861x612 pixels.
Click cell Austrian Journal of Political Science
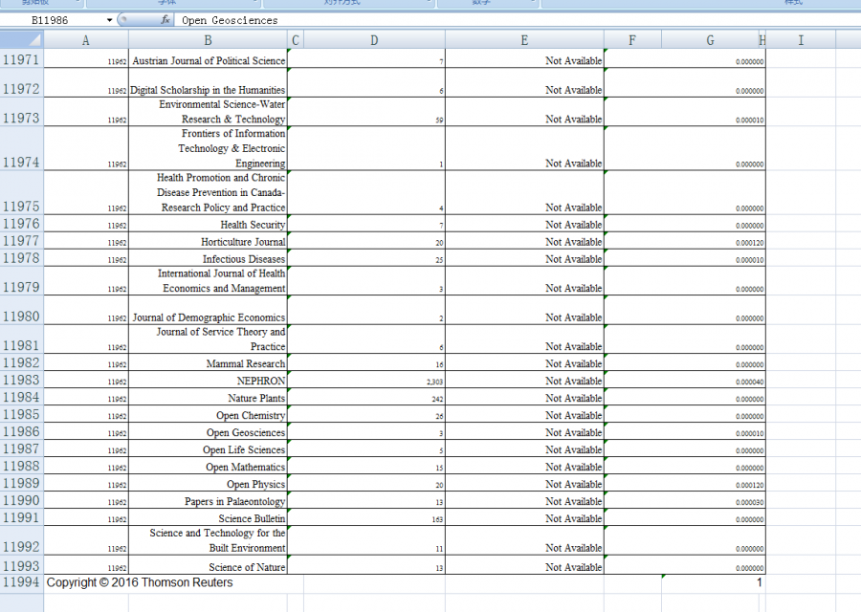point(209,58)
